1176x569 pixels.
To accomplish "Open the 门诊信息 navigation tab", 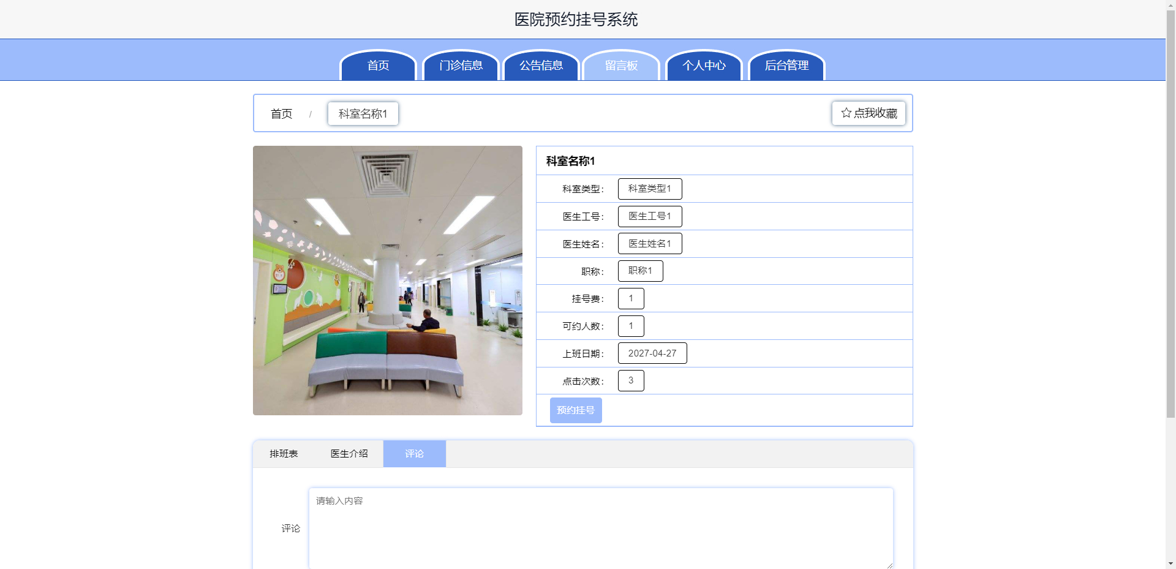I will (x=461, y=66).
